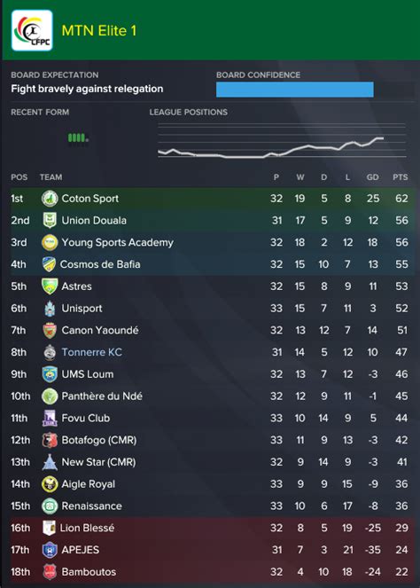This screenshot has height=588, width=420.
Task: Click the green recent form indicator
Action: [x=78, y=137]
